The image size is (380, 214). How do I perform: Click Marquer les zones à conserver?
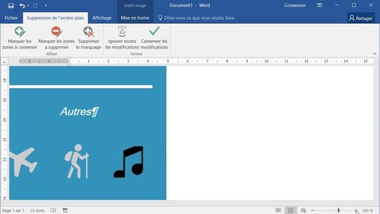[20, 38]
